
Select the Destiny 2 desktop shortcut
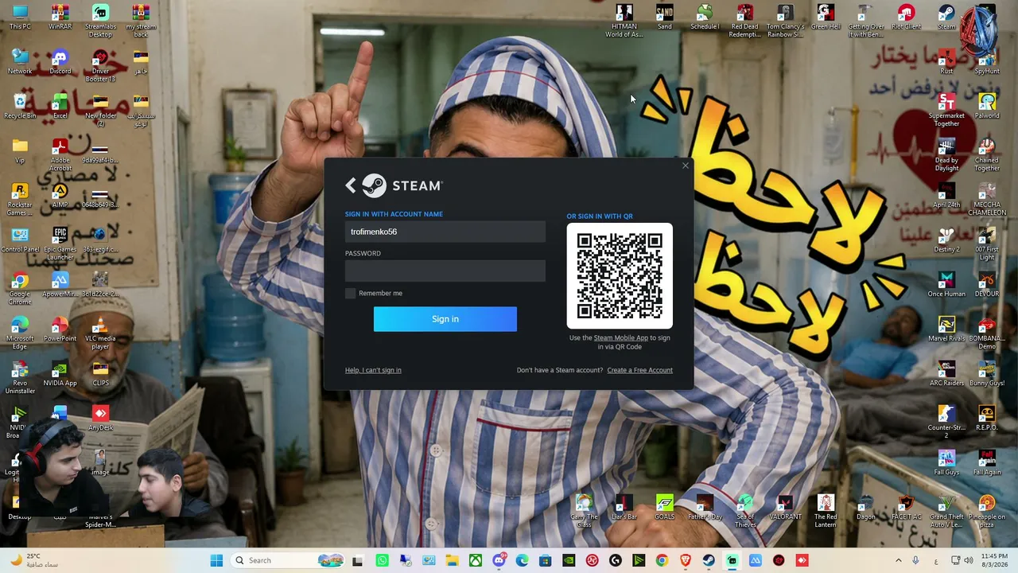click(x=946, y=240)
